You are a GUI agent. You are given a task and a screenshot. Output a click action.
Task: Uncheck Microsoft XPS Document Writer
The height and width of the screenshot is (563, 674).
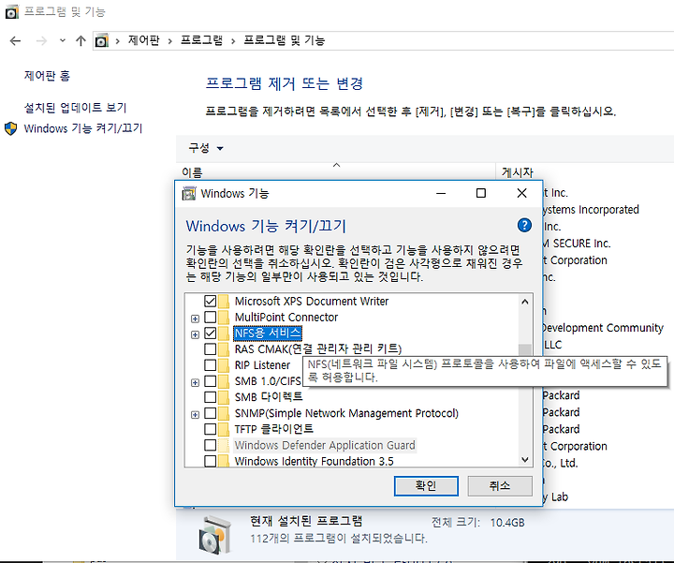point(211,301)
